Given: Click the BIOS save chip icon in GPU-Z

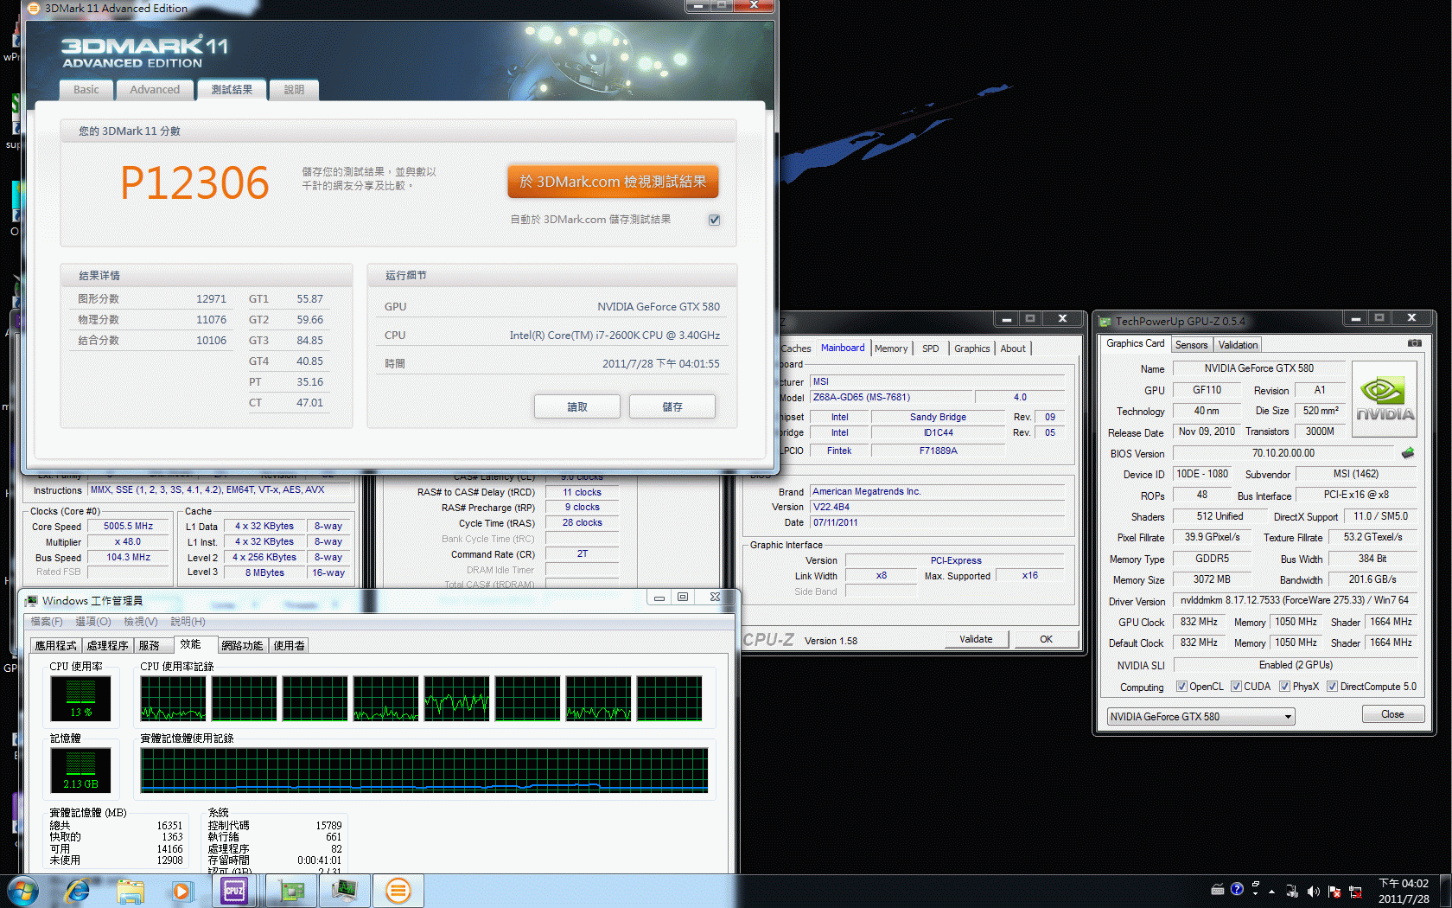Looking at the screenshot, I should [1408, 453].
